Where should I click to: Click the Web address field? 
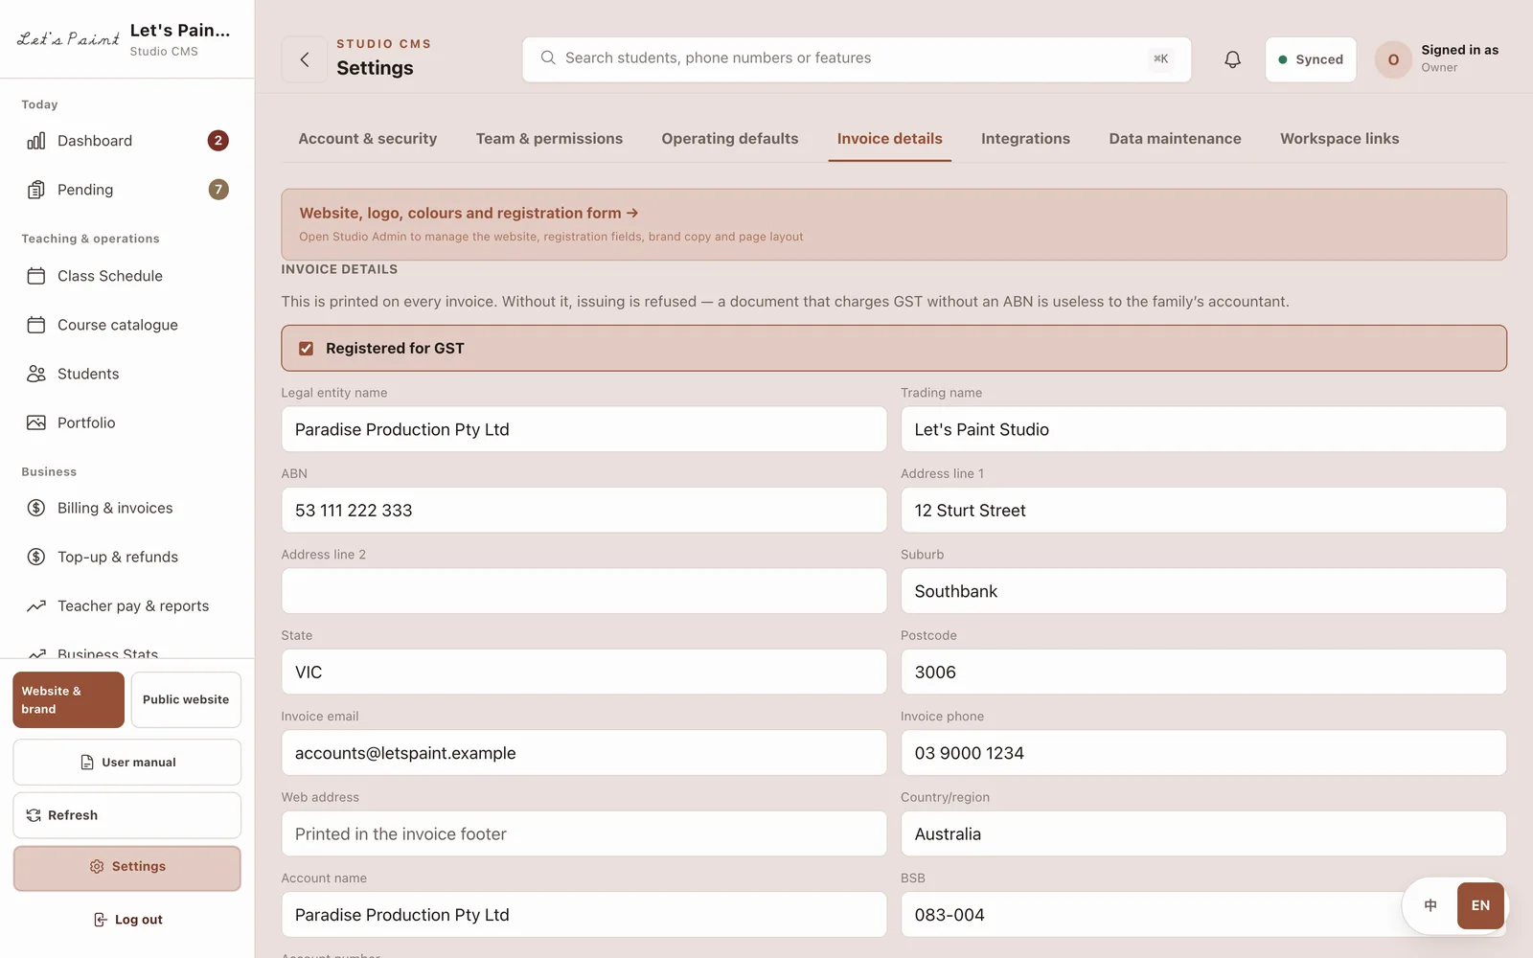pos(583,833)
